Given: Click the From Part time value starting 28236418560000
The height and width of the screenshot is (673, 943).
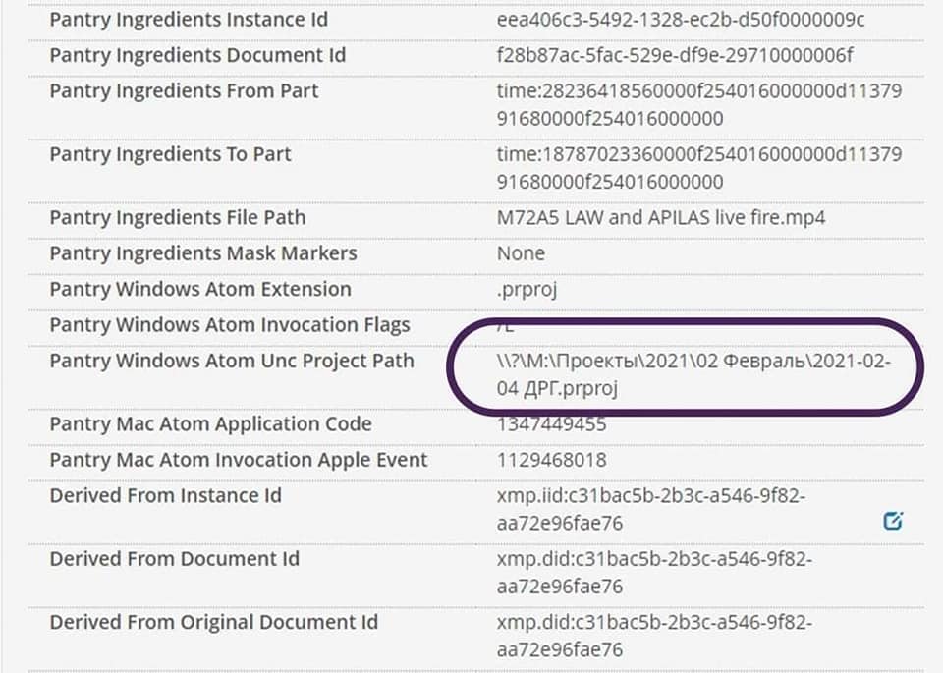Looking at the screenshot, I should click(698, 105).
